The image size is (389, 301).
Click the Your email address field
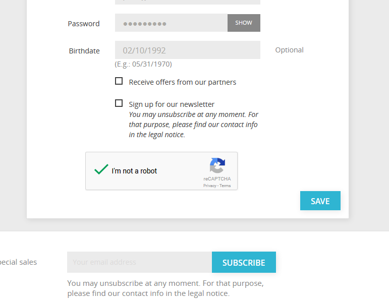[139, 262]
